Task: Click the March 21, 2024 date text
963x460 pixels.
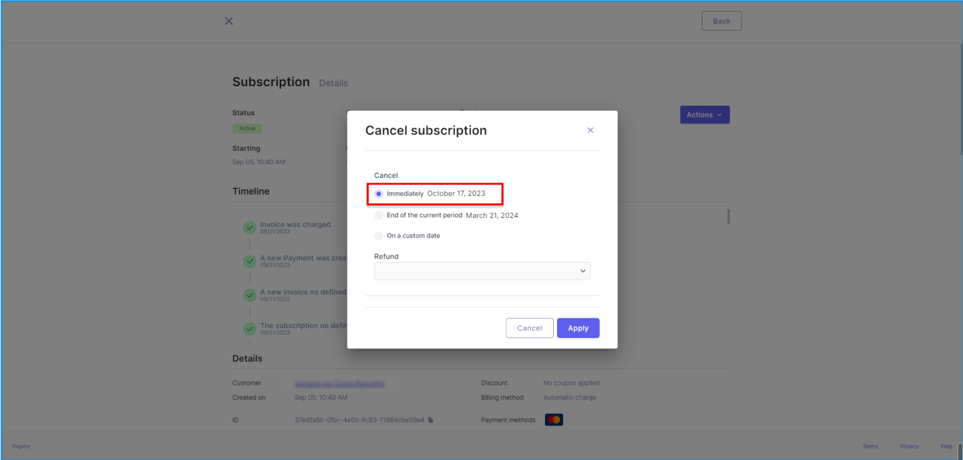Action: coord(492,215)
